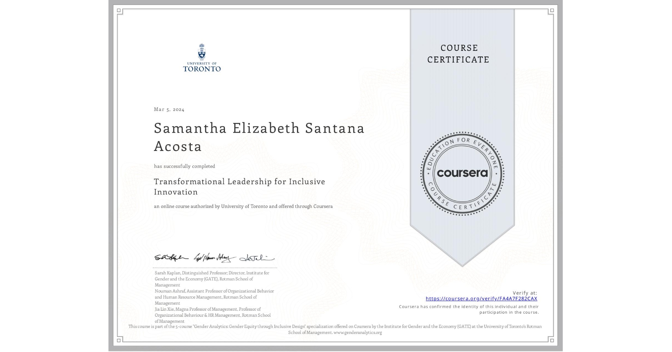Click 'Coursera has confirmed the identity' statement
672x352 pixels.
469,310
